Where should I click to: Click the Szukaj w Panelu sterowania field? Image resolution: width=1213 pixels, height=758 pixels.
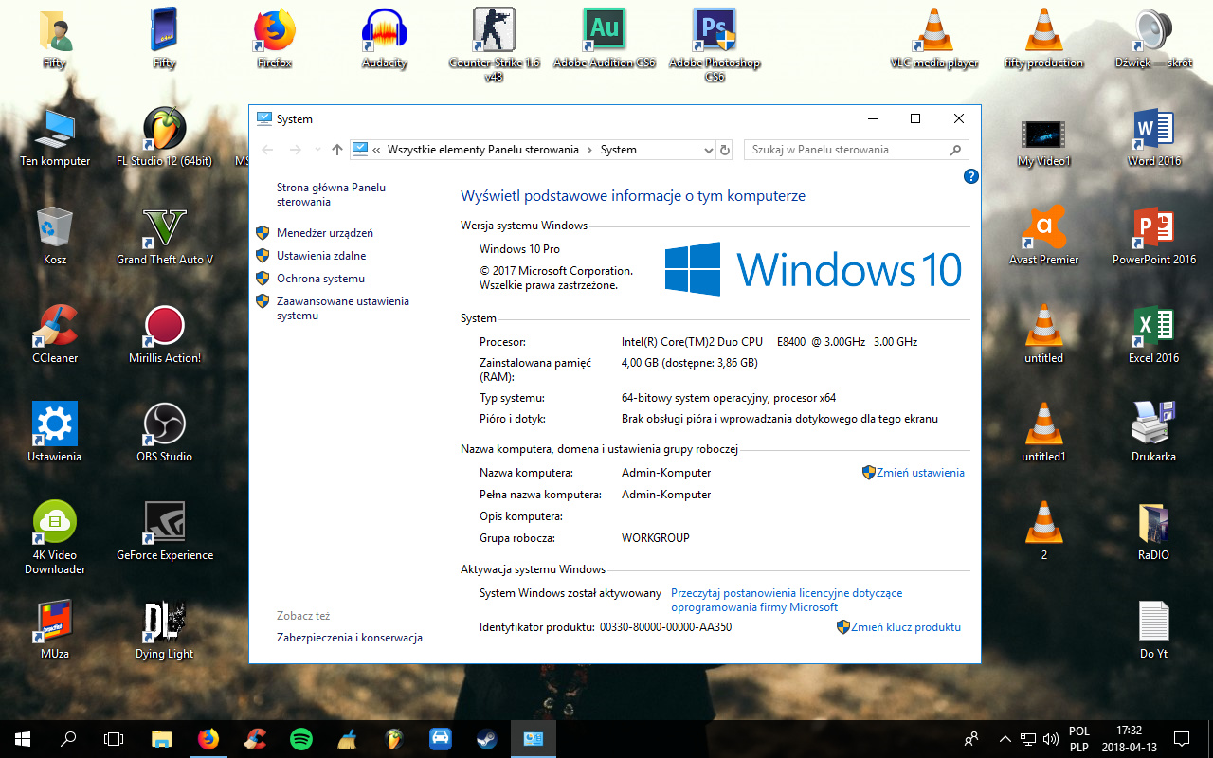[x=857, y=150]
